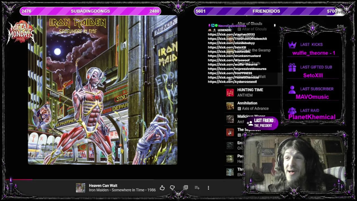Click the large Somewhere in Time album cover
The width and height of the screenshot is (357, 201).
(103, 90)
